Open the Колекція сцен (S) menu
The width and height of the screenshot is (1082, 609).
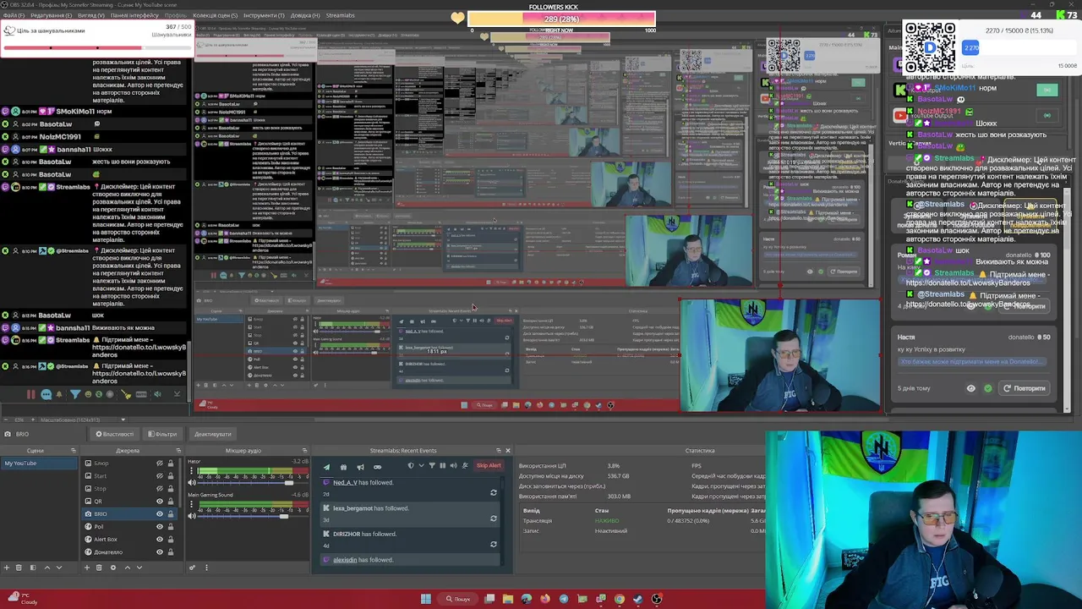215,15
